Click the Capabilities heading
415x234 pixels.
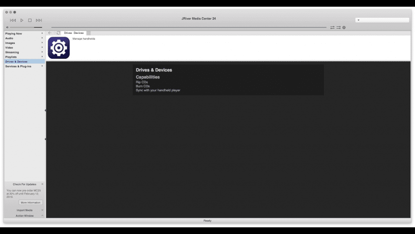148,77
